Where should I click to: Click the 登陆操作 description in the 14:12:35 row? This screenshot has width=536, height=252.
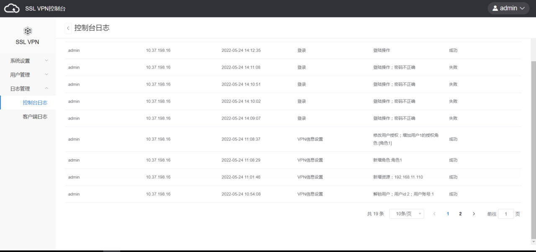point(381,50)
